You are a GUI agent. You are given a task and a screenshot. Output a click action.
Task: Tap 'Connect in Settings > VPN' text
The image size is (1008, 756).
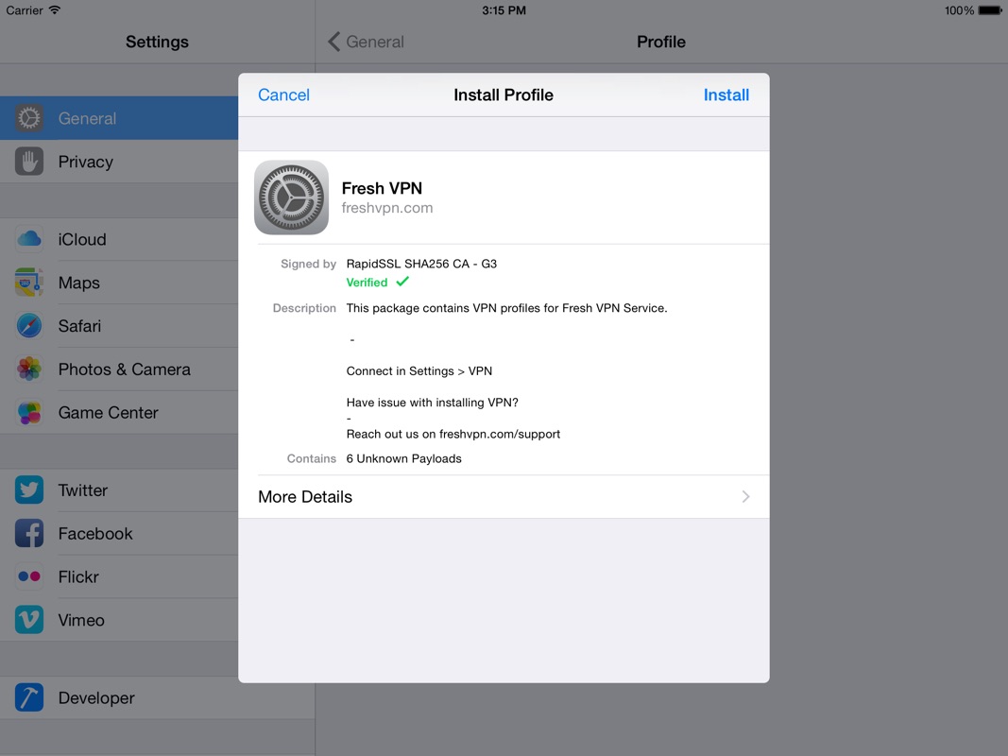pyautogui.click(x=419, y=371)
